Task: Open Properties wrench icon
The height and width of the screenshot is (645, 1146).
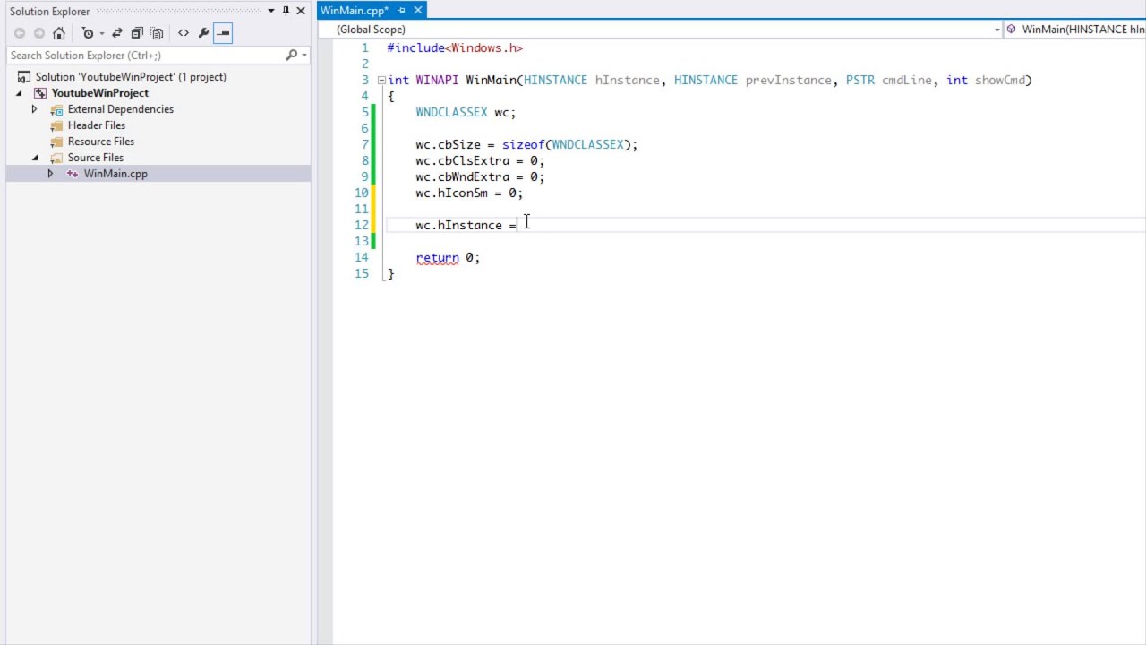Action: (x=203, y=33)
